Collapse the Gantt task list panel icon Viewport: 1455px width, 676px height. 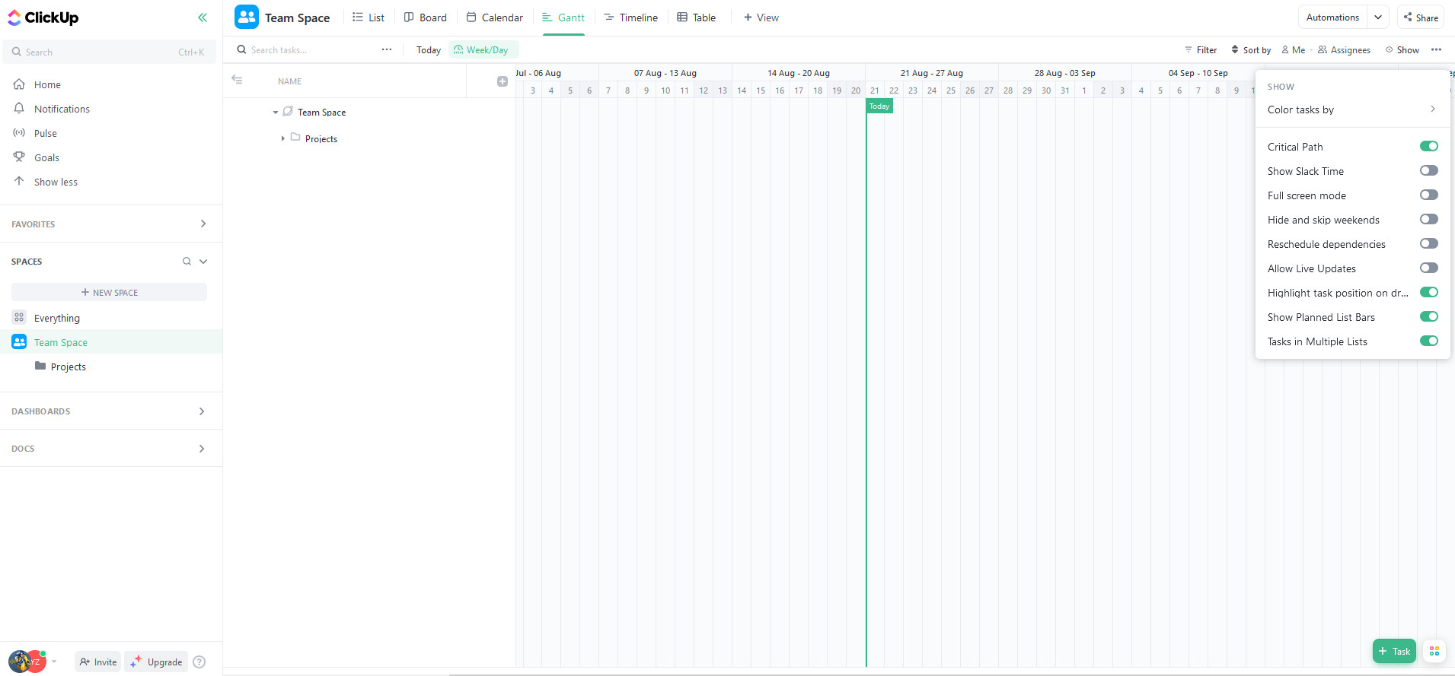coord(237,79)
